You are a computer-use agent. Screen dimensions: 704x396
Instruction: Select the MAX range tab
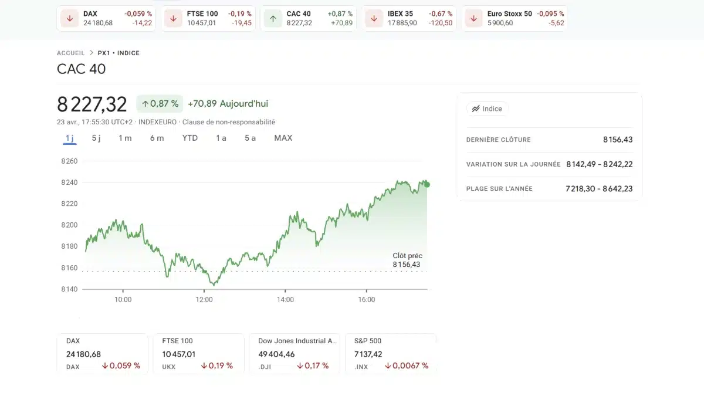click(283, 138)
